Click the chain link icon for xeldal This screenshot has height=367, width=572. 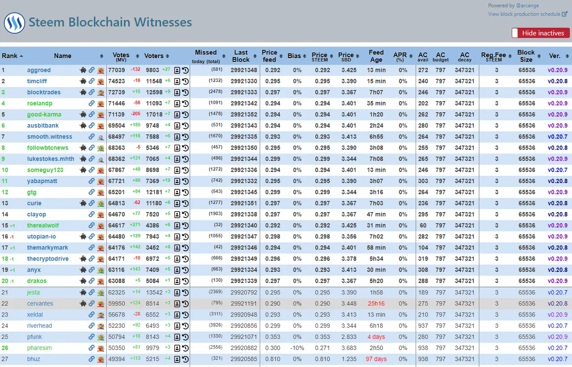[92, 315]
